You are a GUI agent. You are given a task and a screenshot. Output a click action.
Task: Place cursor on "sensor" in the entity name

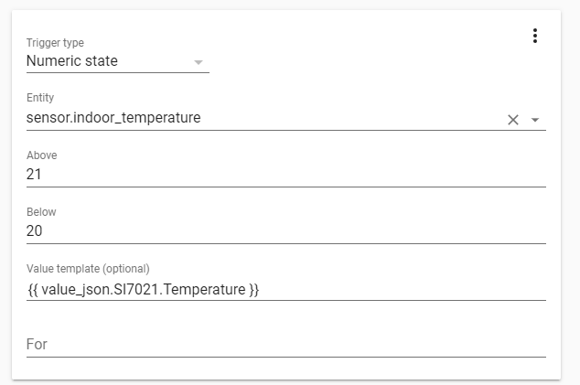(48, 118)
